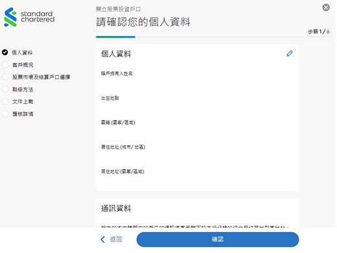
Task: Select the 客戶概況 step circle
Action: point(5,65)
